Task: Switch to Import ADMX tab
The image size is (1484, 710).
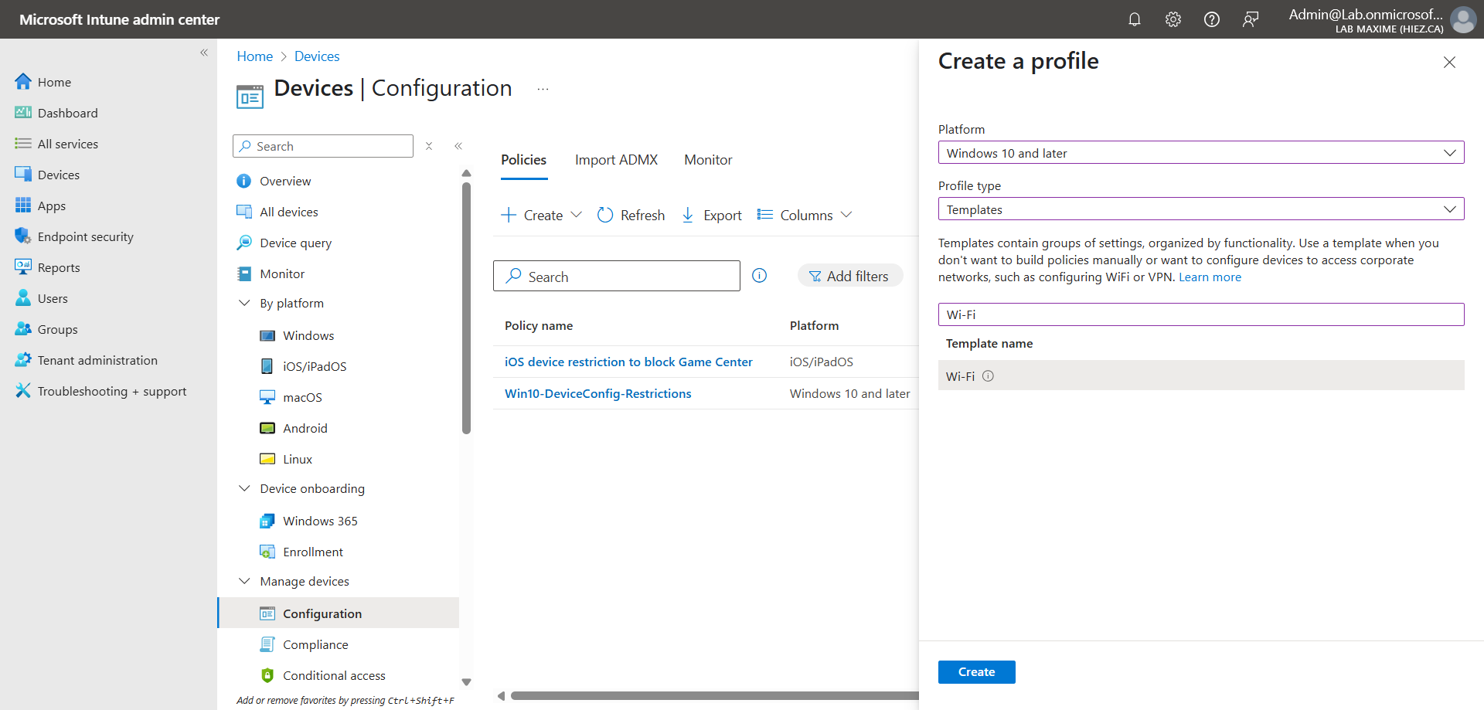Action: pos(616,160)
